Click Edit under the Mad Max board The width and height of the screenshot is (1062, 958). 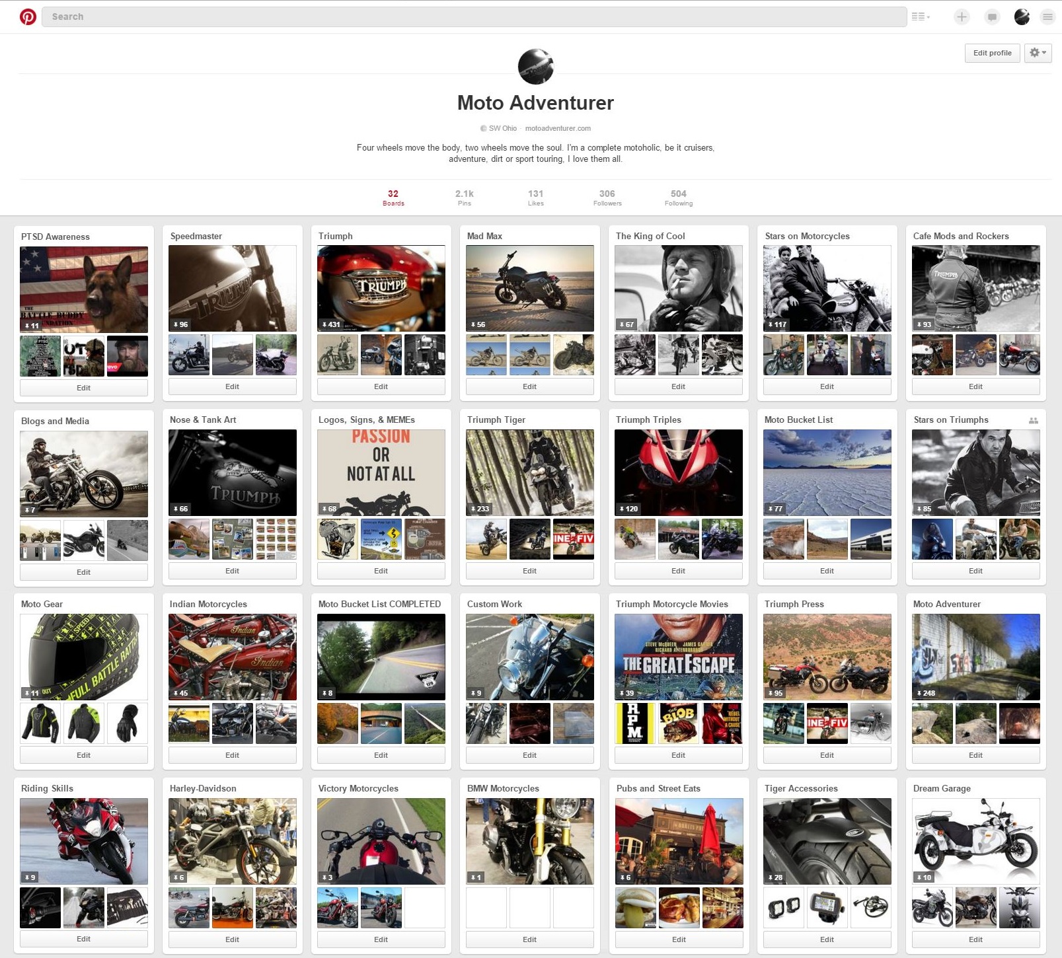(530, 387)
